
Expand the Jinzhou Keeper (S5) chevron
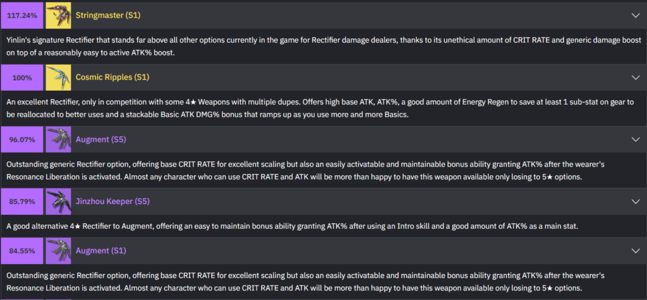636,202
